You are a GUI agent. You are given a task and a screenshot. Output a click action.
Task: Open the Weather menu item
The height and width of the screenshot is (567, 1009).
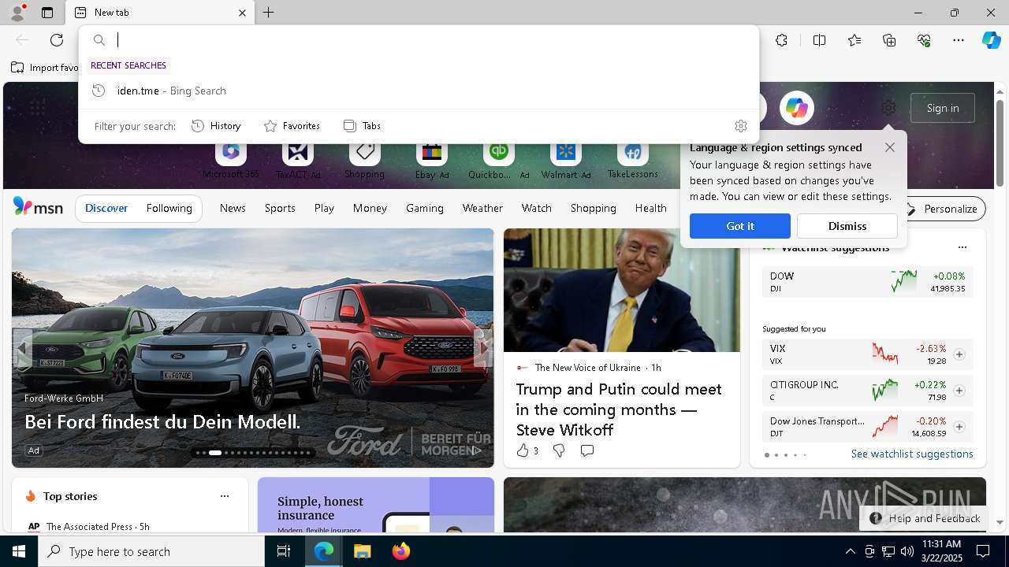pyautogui.click(x=482, y=208)
